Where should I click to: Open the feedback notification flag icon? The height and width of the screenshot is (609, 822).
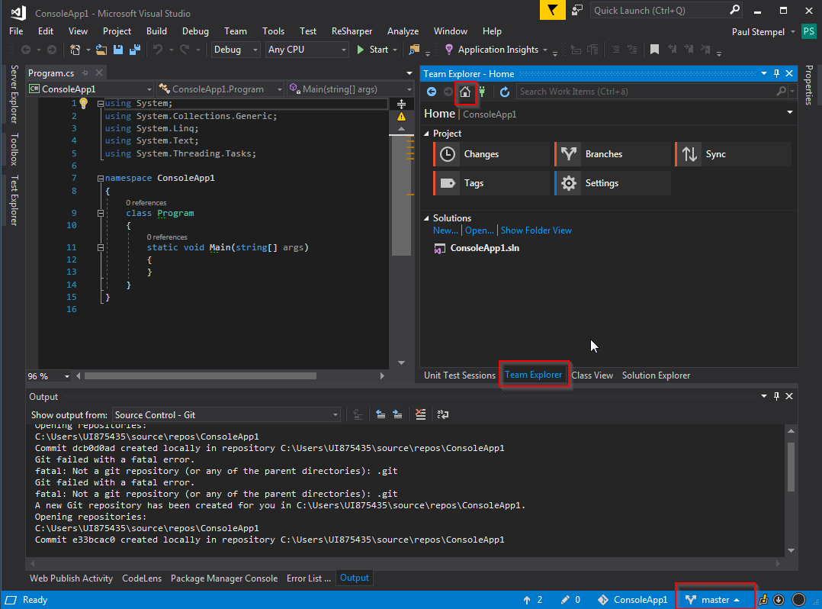pos(551,10)
